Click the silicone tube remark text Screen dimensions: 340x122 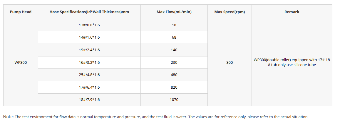(x=292, y=62)
